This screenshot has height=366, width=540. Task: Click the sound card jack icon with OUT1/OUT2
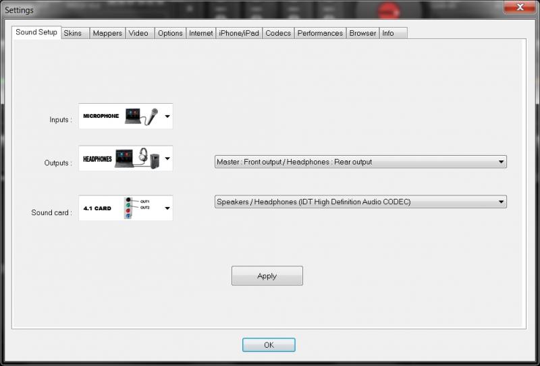[137, 208]
